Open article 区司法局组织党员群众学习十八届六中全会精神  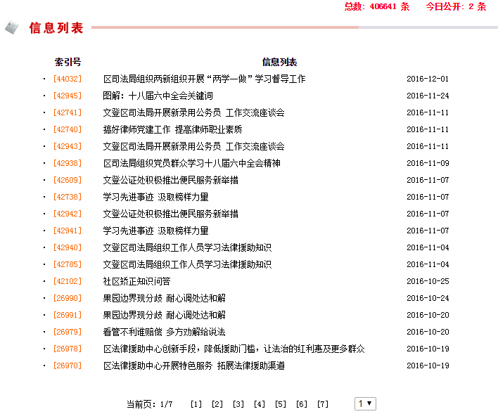click(191, 163)
